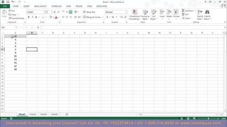Add a new sheet with the plus button
This screenshot has height=127, width=227.
click(67, 114)
